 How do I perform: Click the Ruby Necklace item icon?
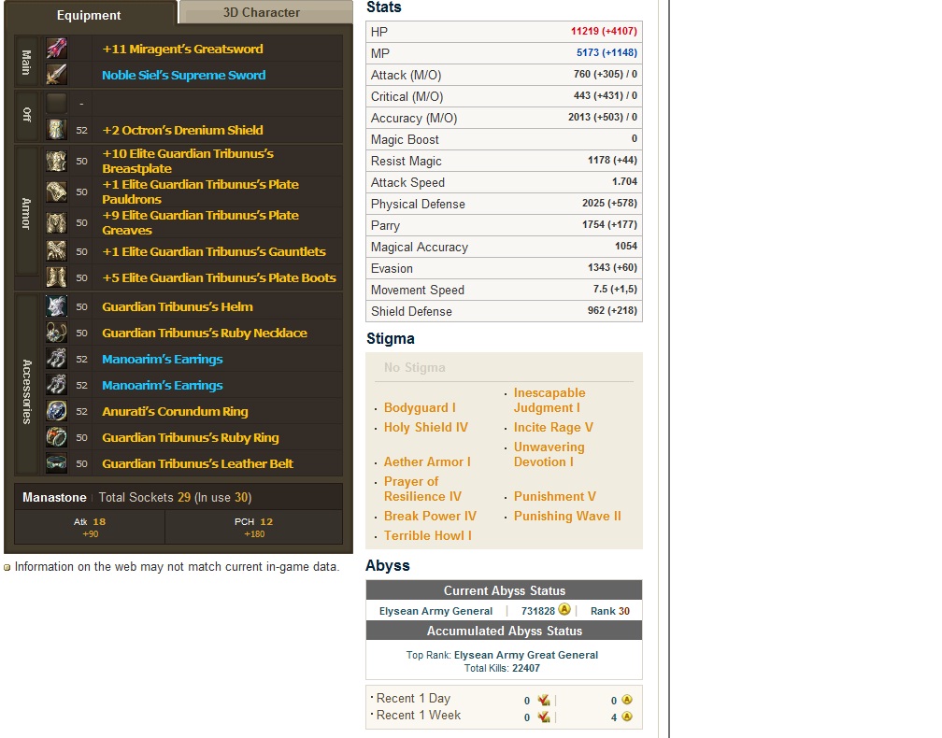56,333
